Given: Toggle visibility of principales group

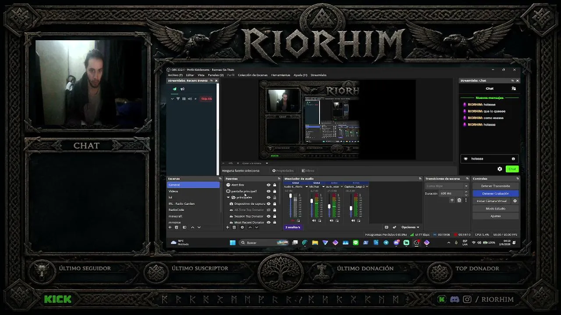Looking at the screenshot, I should click(x=269, y=197).
